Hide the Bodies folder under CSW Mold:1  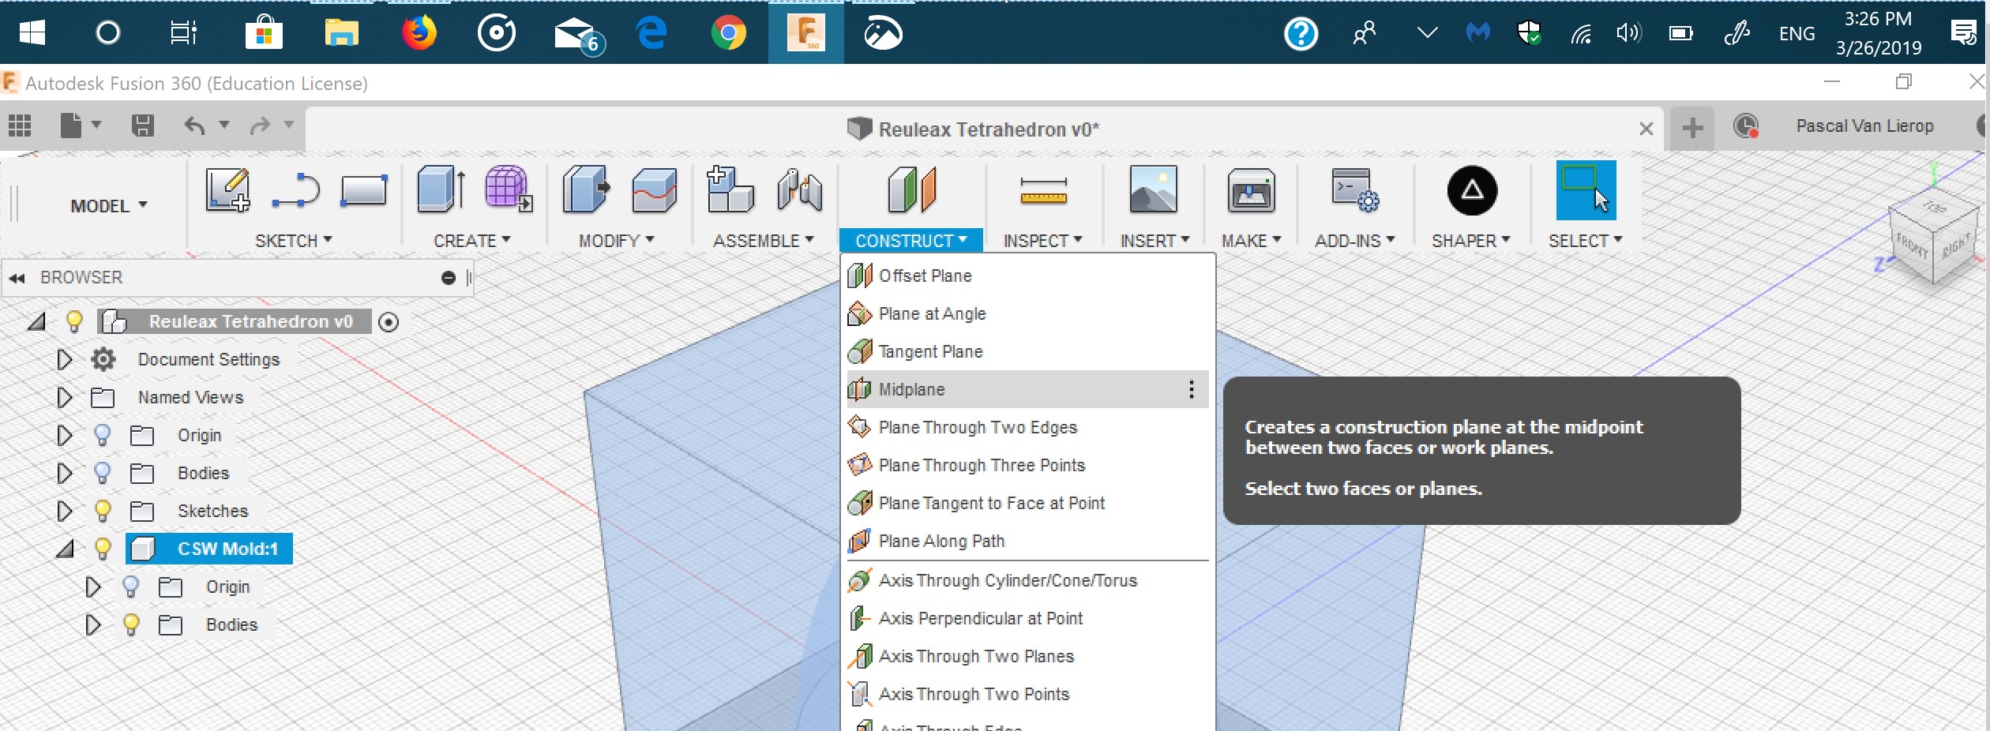(130, 624)
